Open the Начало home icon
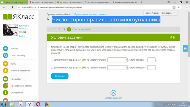Viewport: 190px width, 107px height. point(5,48)
